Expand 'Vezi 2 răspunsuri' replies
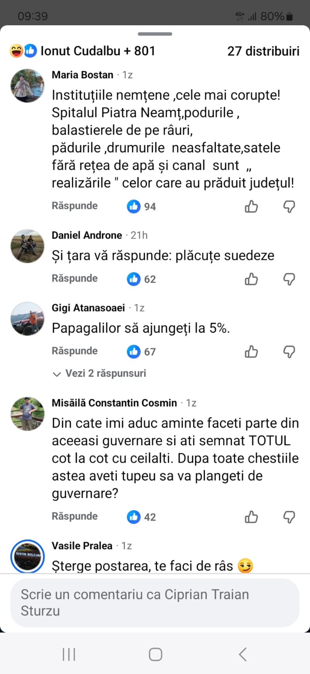310x674 pixels. (x=100, y=374)
